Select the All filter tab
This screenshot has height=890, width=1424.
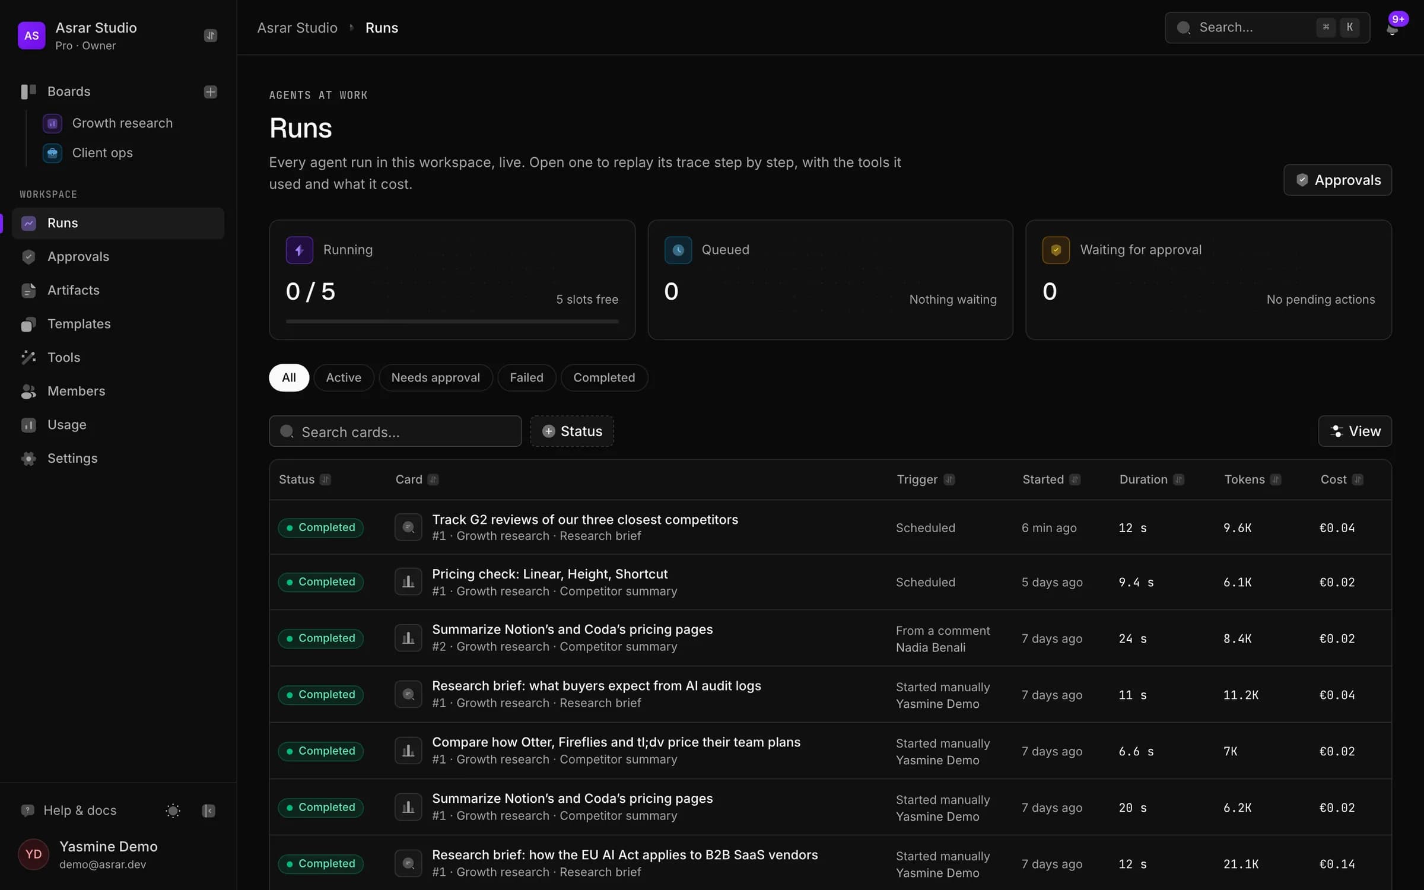(x=289, y=378)
